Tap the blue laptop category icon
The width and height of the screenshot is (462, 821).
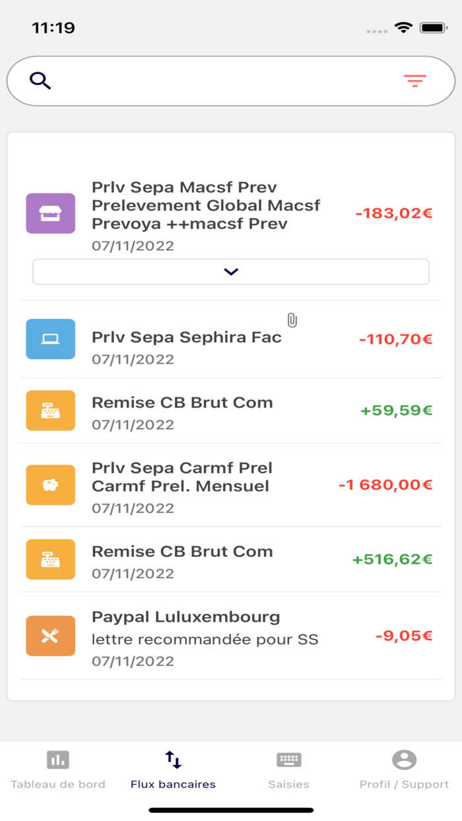click(x=51, y=339)
